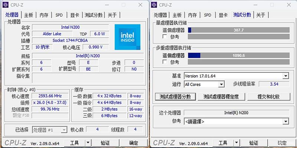297x148 pixels.
Task: Click 这个处理器 field Intel(R) N200
Action: (236, 113)
